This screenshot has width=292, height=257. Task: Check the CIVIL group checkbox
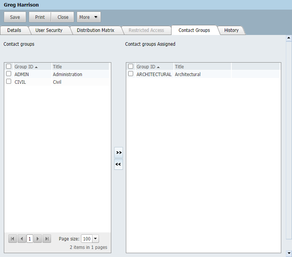pos(8,81)
